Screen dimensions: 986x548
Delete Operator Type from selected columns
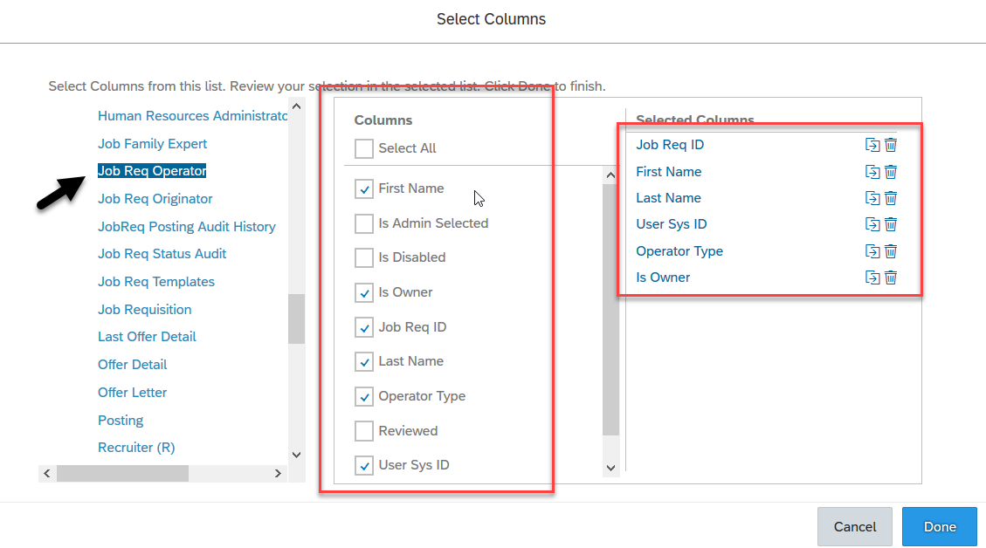(891, 251)
